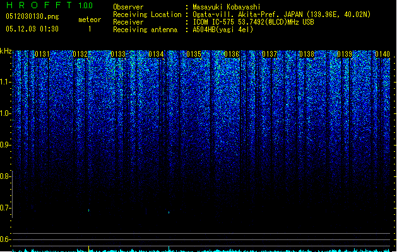The image size is (397, 252).
Task: Click the Observer label
Action: pos(128,7)
